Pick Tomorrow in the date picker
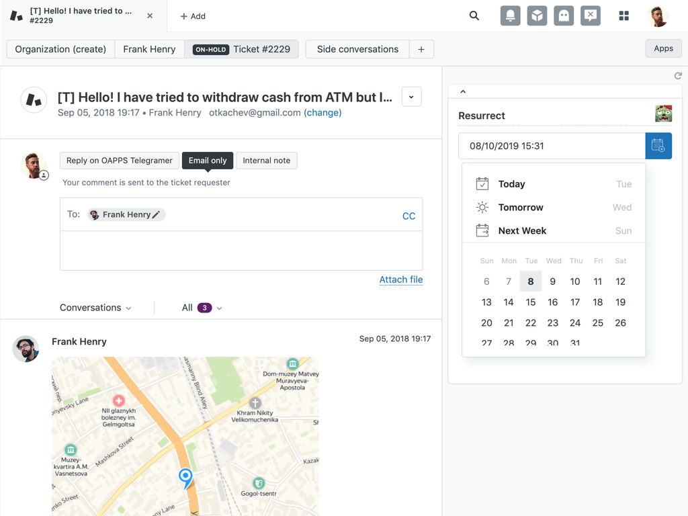 pyautogui.click(x=521, y=208)
